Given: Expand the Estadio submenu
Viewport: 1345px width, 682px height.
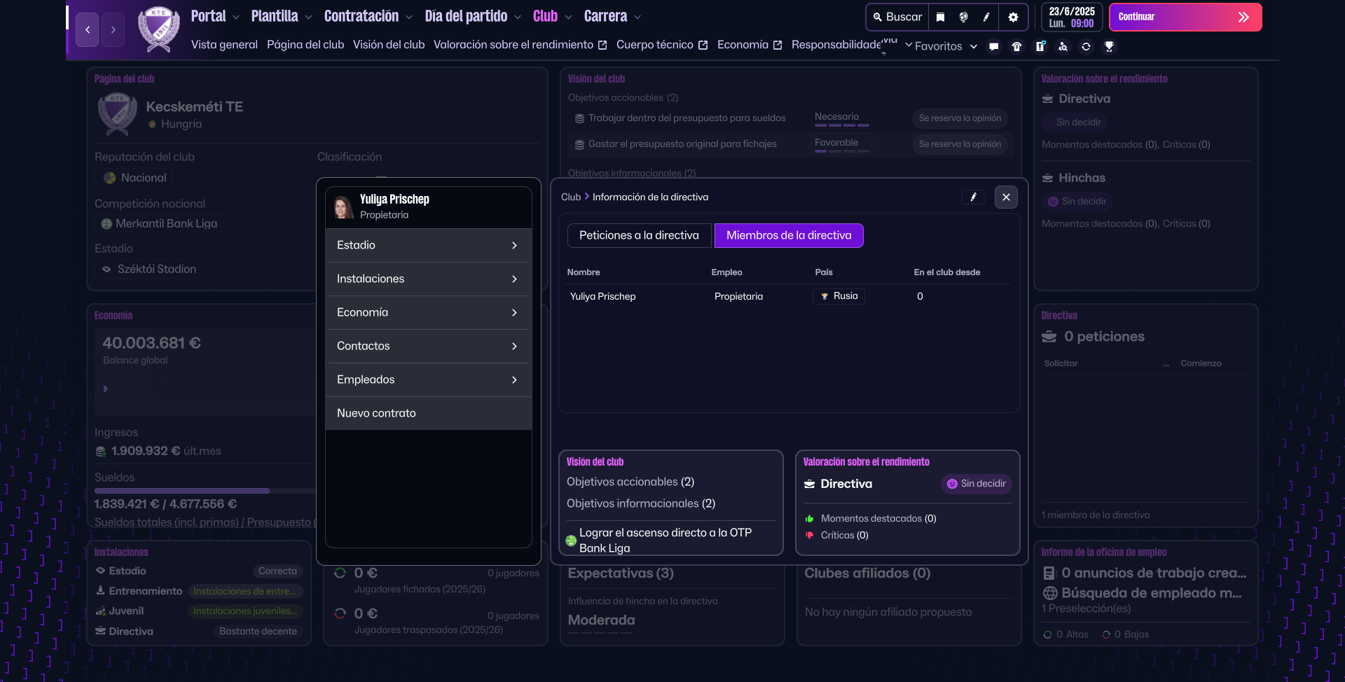Looking at the screenshot, I should click(x=428, y=245).
